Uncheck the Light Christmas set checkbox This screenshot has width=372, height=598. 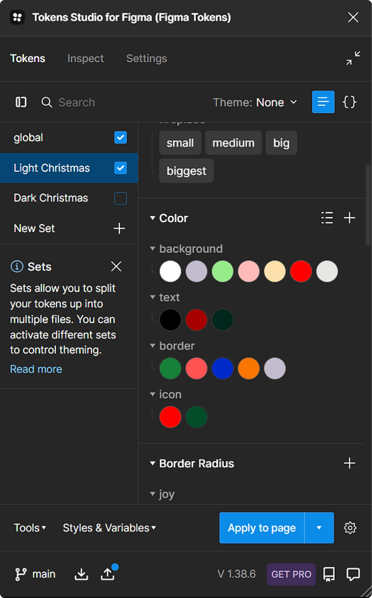pos(120,168)
